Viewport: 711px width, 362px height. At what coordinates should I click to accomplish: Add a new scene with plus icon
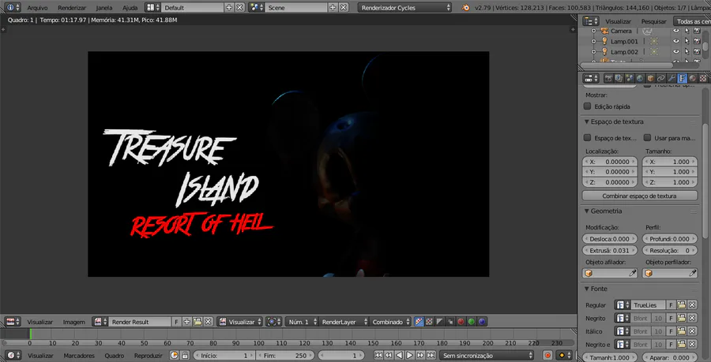[x=333, y=7]
